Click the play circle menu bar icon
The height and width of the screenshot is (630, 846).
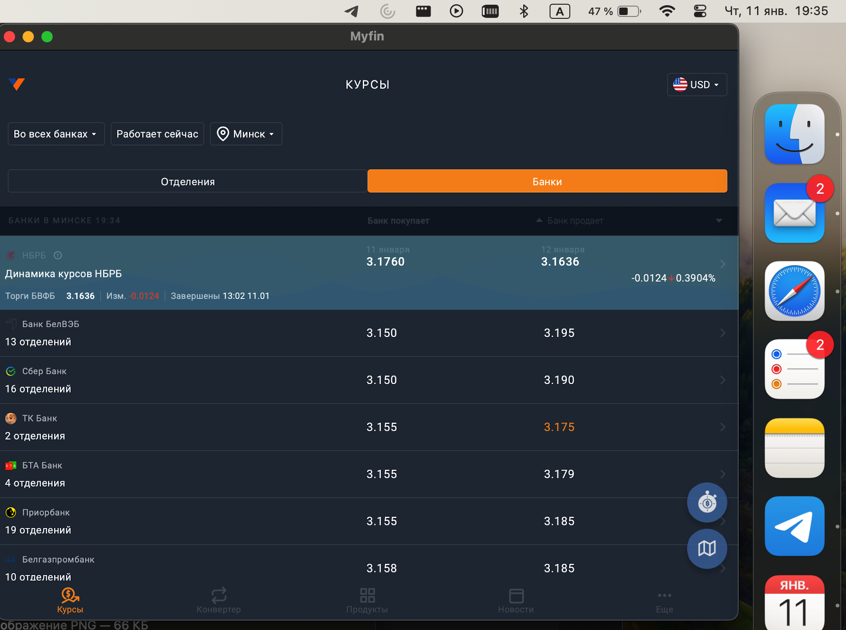(x=456, y=11)
